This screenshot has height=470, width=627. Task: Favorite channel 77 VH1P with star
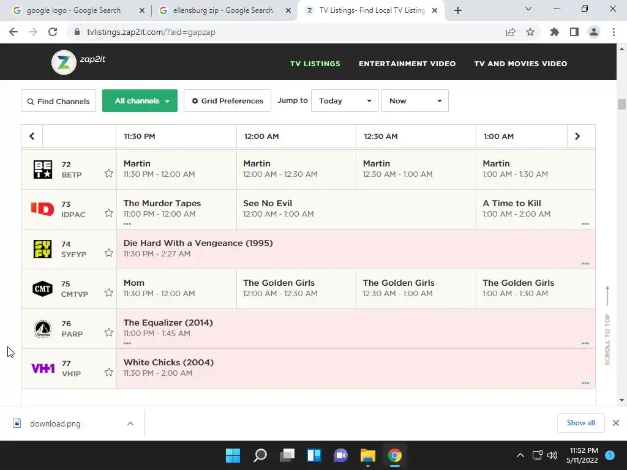click(x=109, y=372)
